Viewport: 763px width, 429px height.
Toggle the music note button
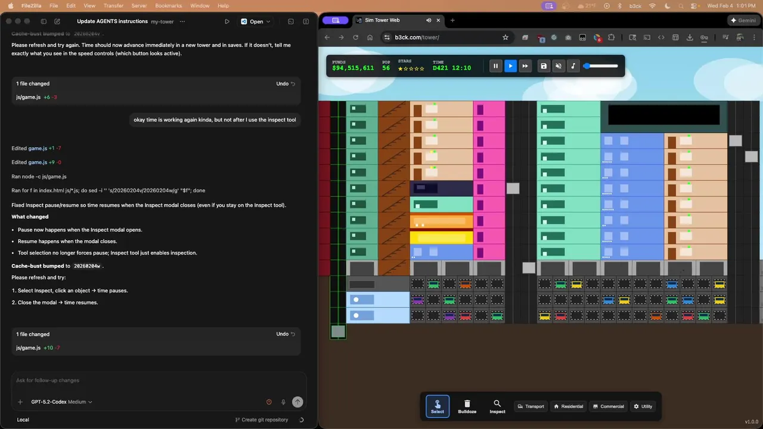pos(573,66)
